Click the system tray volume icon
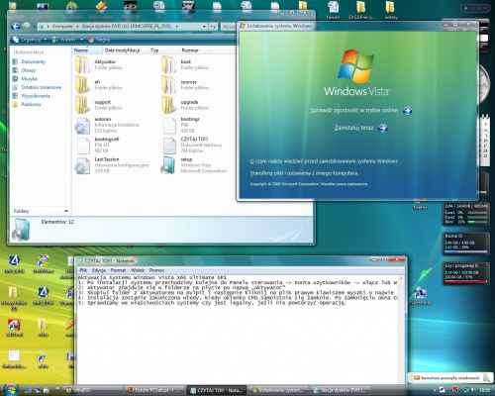495x396 pixels. 472,390
